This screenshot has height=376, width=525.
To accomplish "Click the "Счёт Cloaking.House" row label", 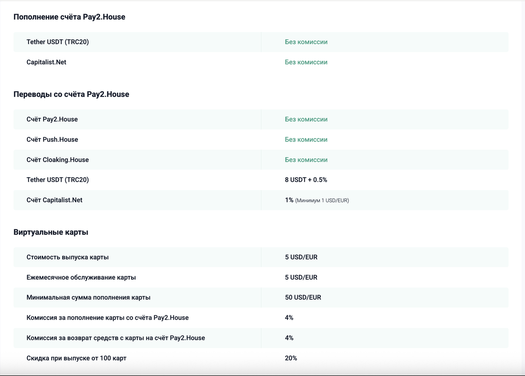I will [x=57, y=160].
